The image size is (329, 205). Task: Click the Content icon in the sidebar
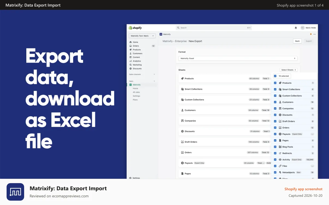pos(131,57)
